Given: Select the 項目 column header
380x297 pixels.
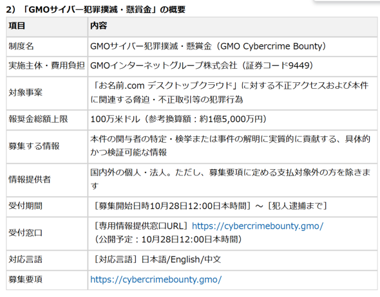Looking at the screenshot, I should [x=17, y=26].
